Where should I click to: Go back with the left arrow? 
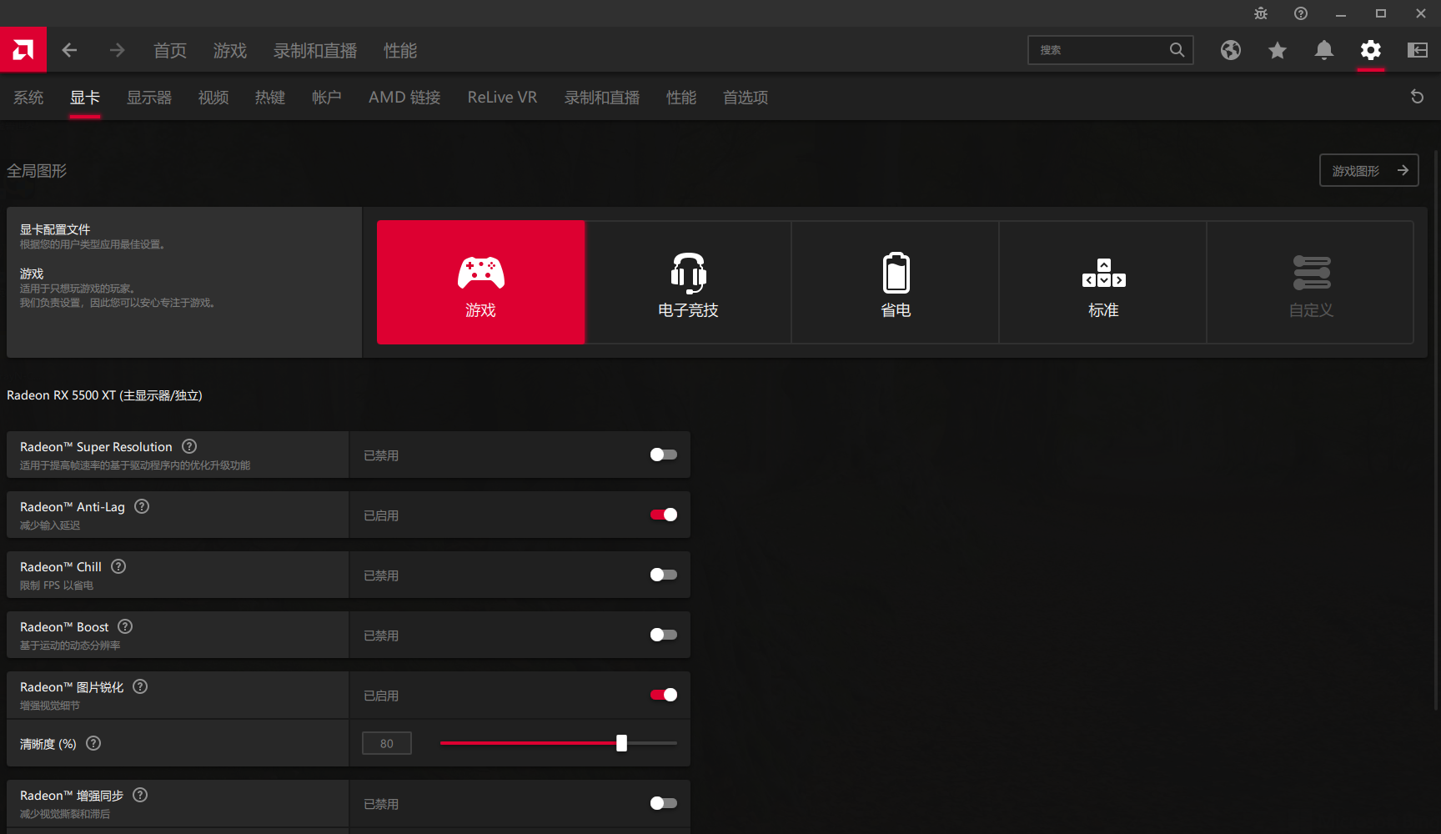point(69,50)
